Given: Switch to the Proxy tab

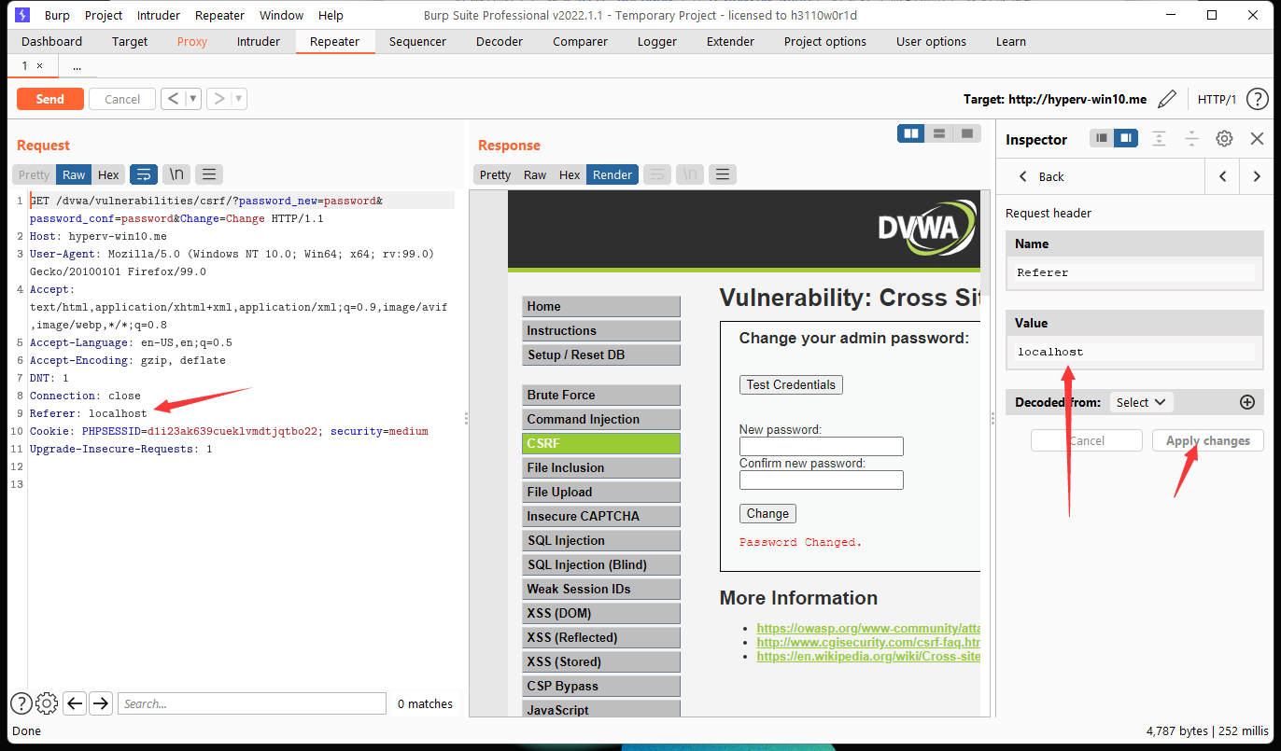Looking at the screenshot, I should [192, 41].
